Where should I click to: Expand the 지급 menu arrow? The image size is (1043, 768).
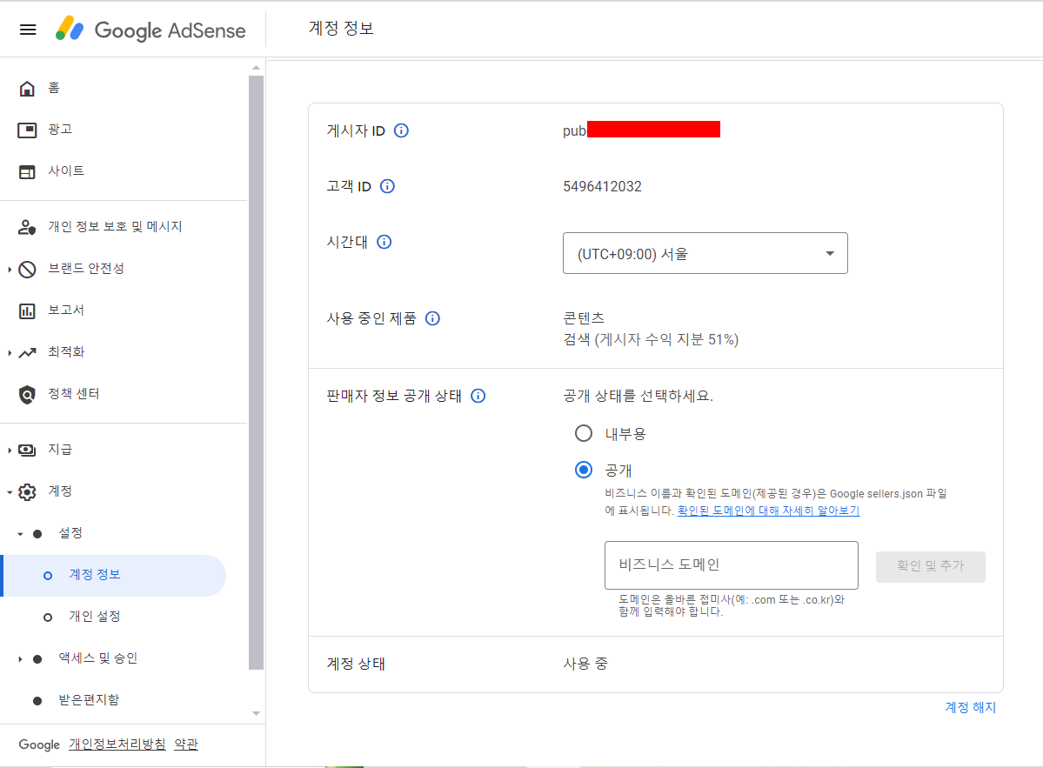pyautogui.click(x=10, y=451)
